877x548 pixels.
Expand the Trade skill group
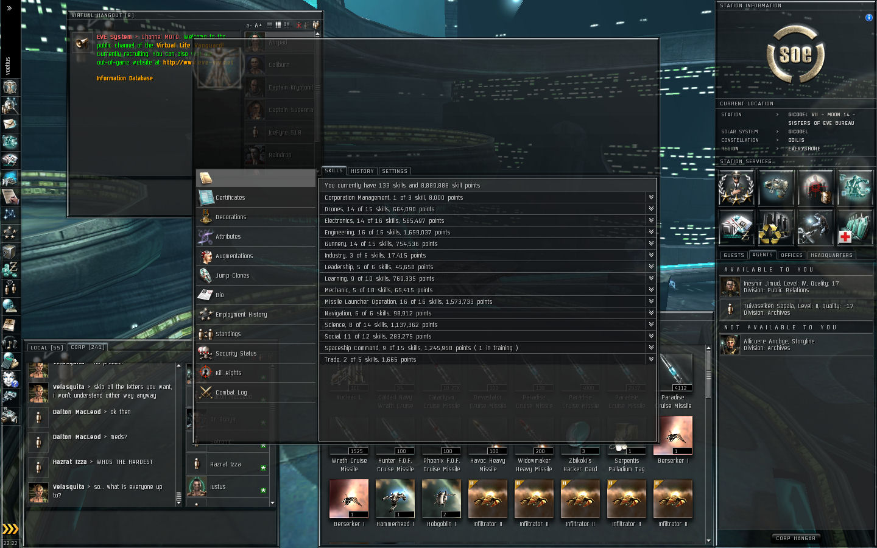click(x=651, y=359)
